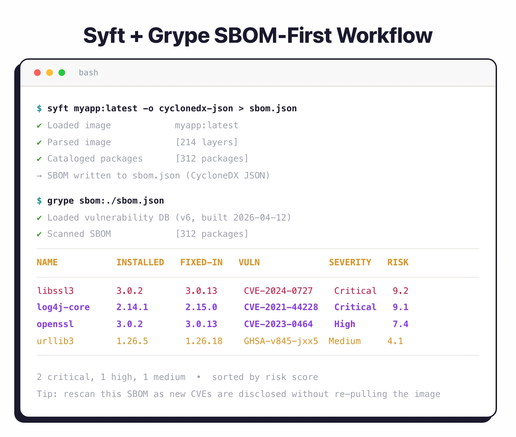Toggle the High severity for openssl
The height and width of the screenshot is (437, 516).
tap(345, 324)
